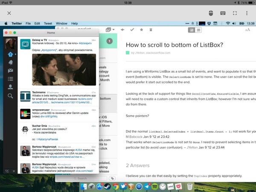
Task: Open the stripes.com news link
Action: point(67,157)
